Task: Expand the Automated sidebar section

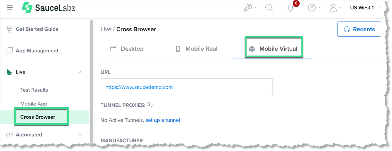Action: [x=80, y=135]
